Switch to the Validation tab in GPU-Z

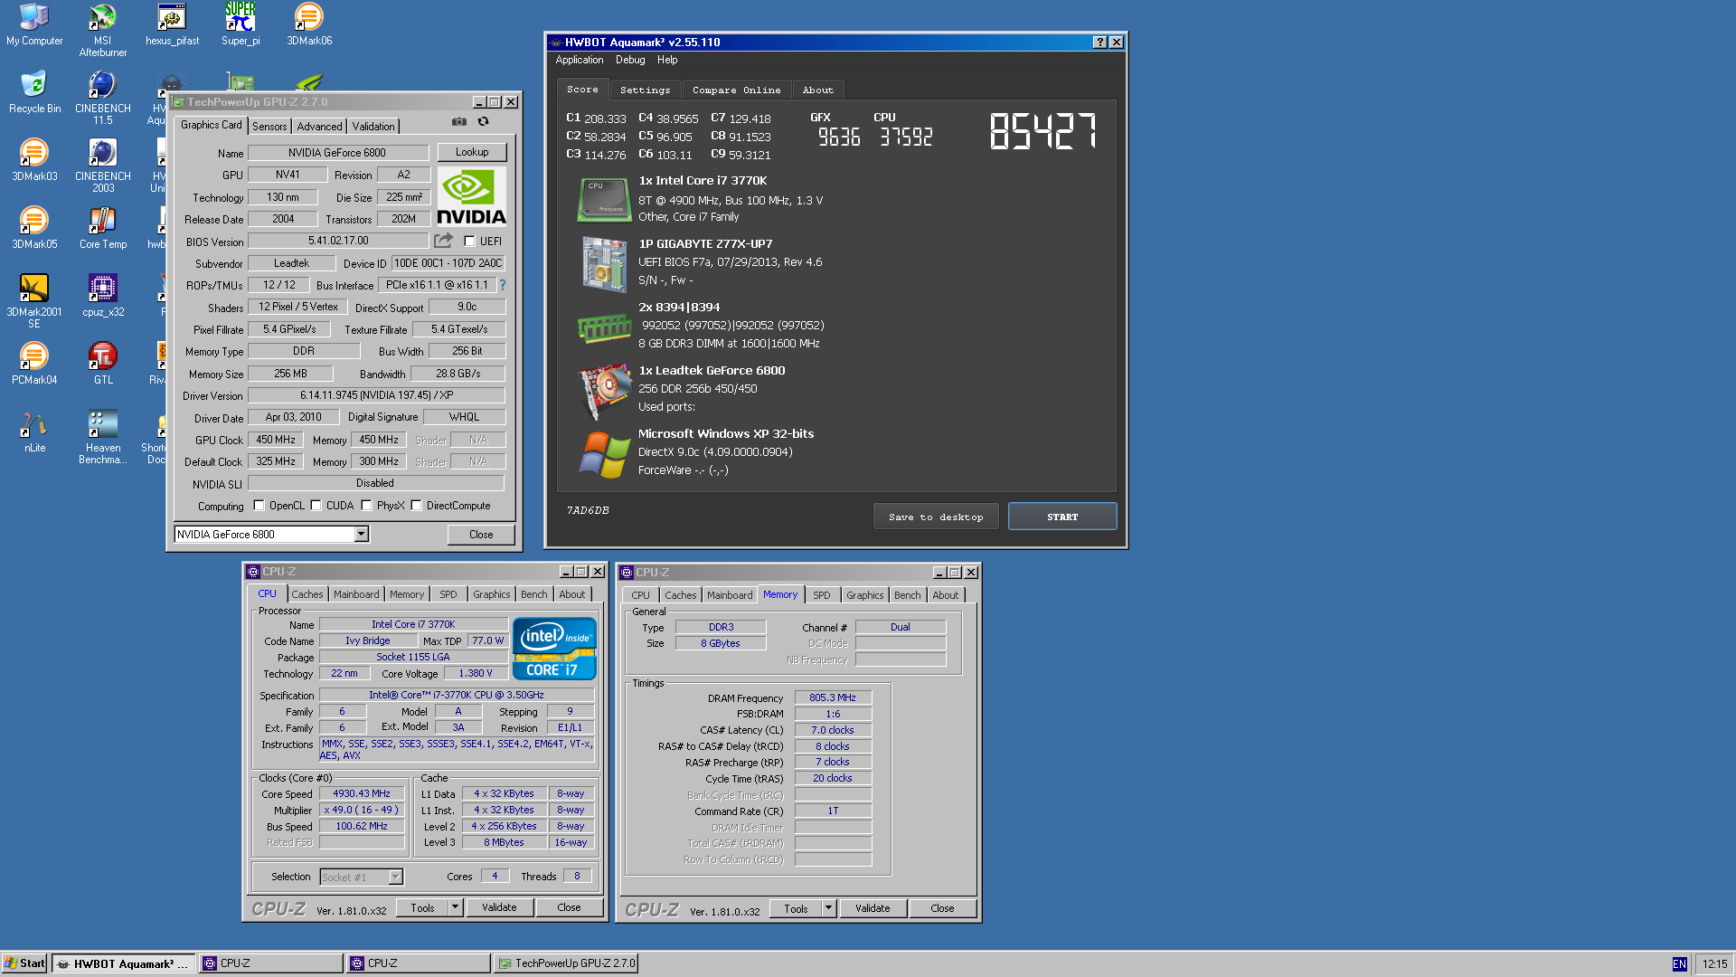373,127
